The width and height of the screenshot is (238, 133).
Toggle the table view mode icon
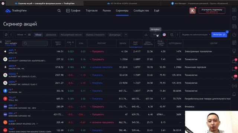[x=29, y=35]
